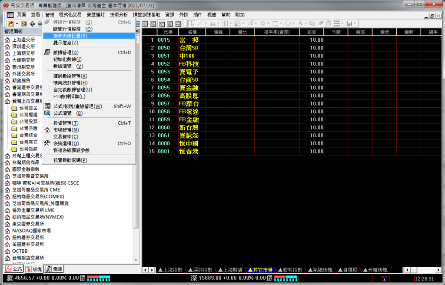
Task: Switch to the 畫線 panel tab
Action: (54, 269)
